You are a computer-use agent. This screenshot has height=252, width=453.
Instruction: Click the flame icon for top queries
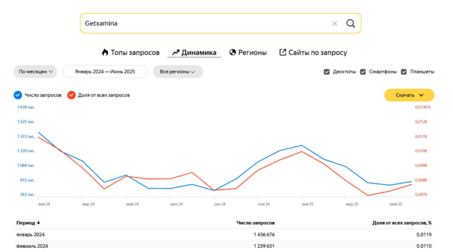click(105, 53)
